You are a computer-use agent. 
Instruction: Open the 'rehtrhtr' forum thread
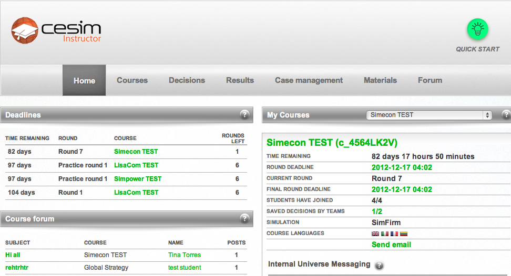coord(17,268)
